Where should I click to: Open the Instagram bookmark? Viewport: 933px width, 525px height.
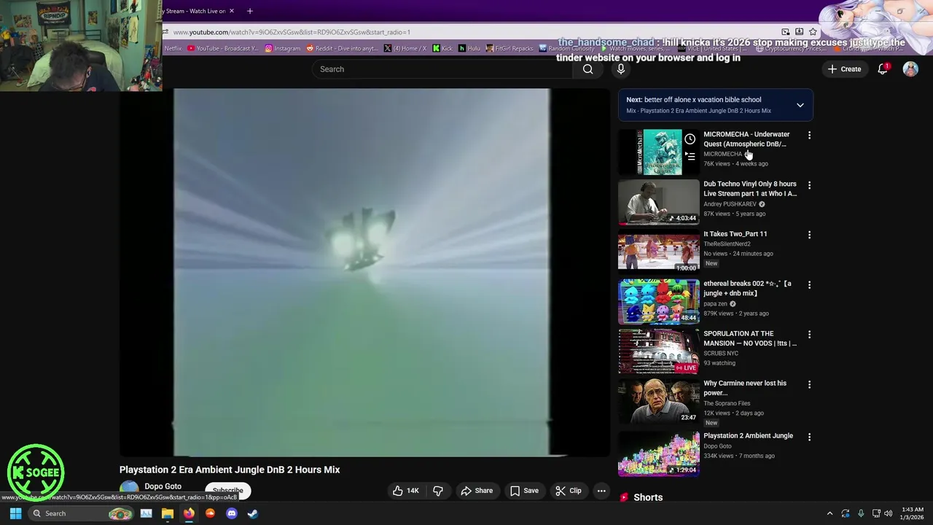pyautogui.click(x=283, y=48)
